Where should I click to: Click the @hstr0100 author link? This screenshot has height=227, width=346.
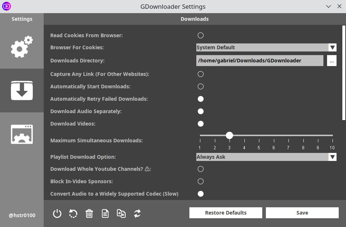pos(22,215)
